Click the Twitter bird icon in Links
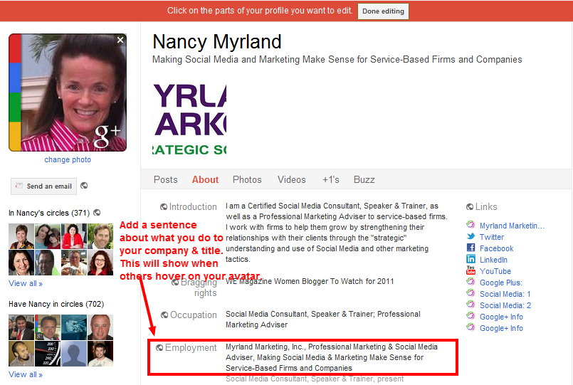The height and width of the screenshot is (385, 573). tap(471, 237)
